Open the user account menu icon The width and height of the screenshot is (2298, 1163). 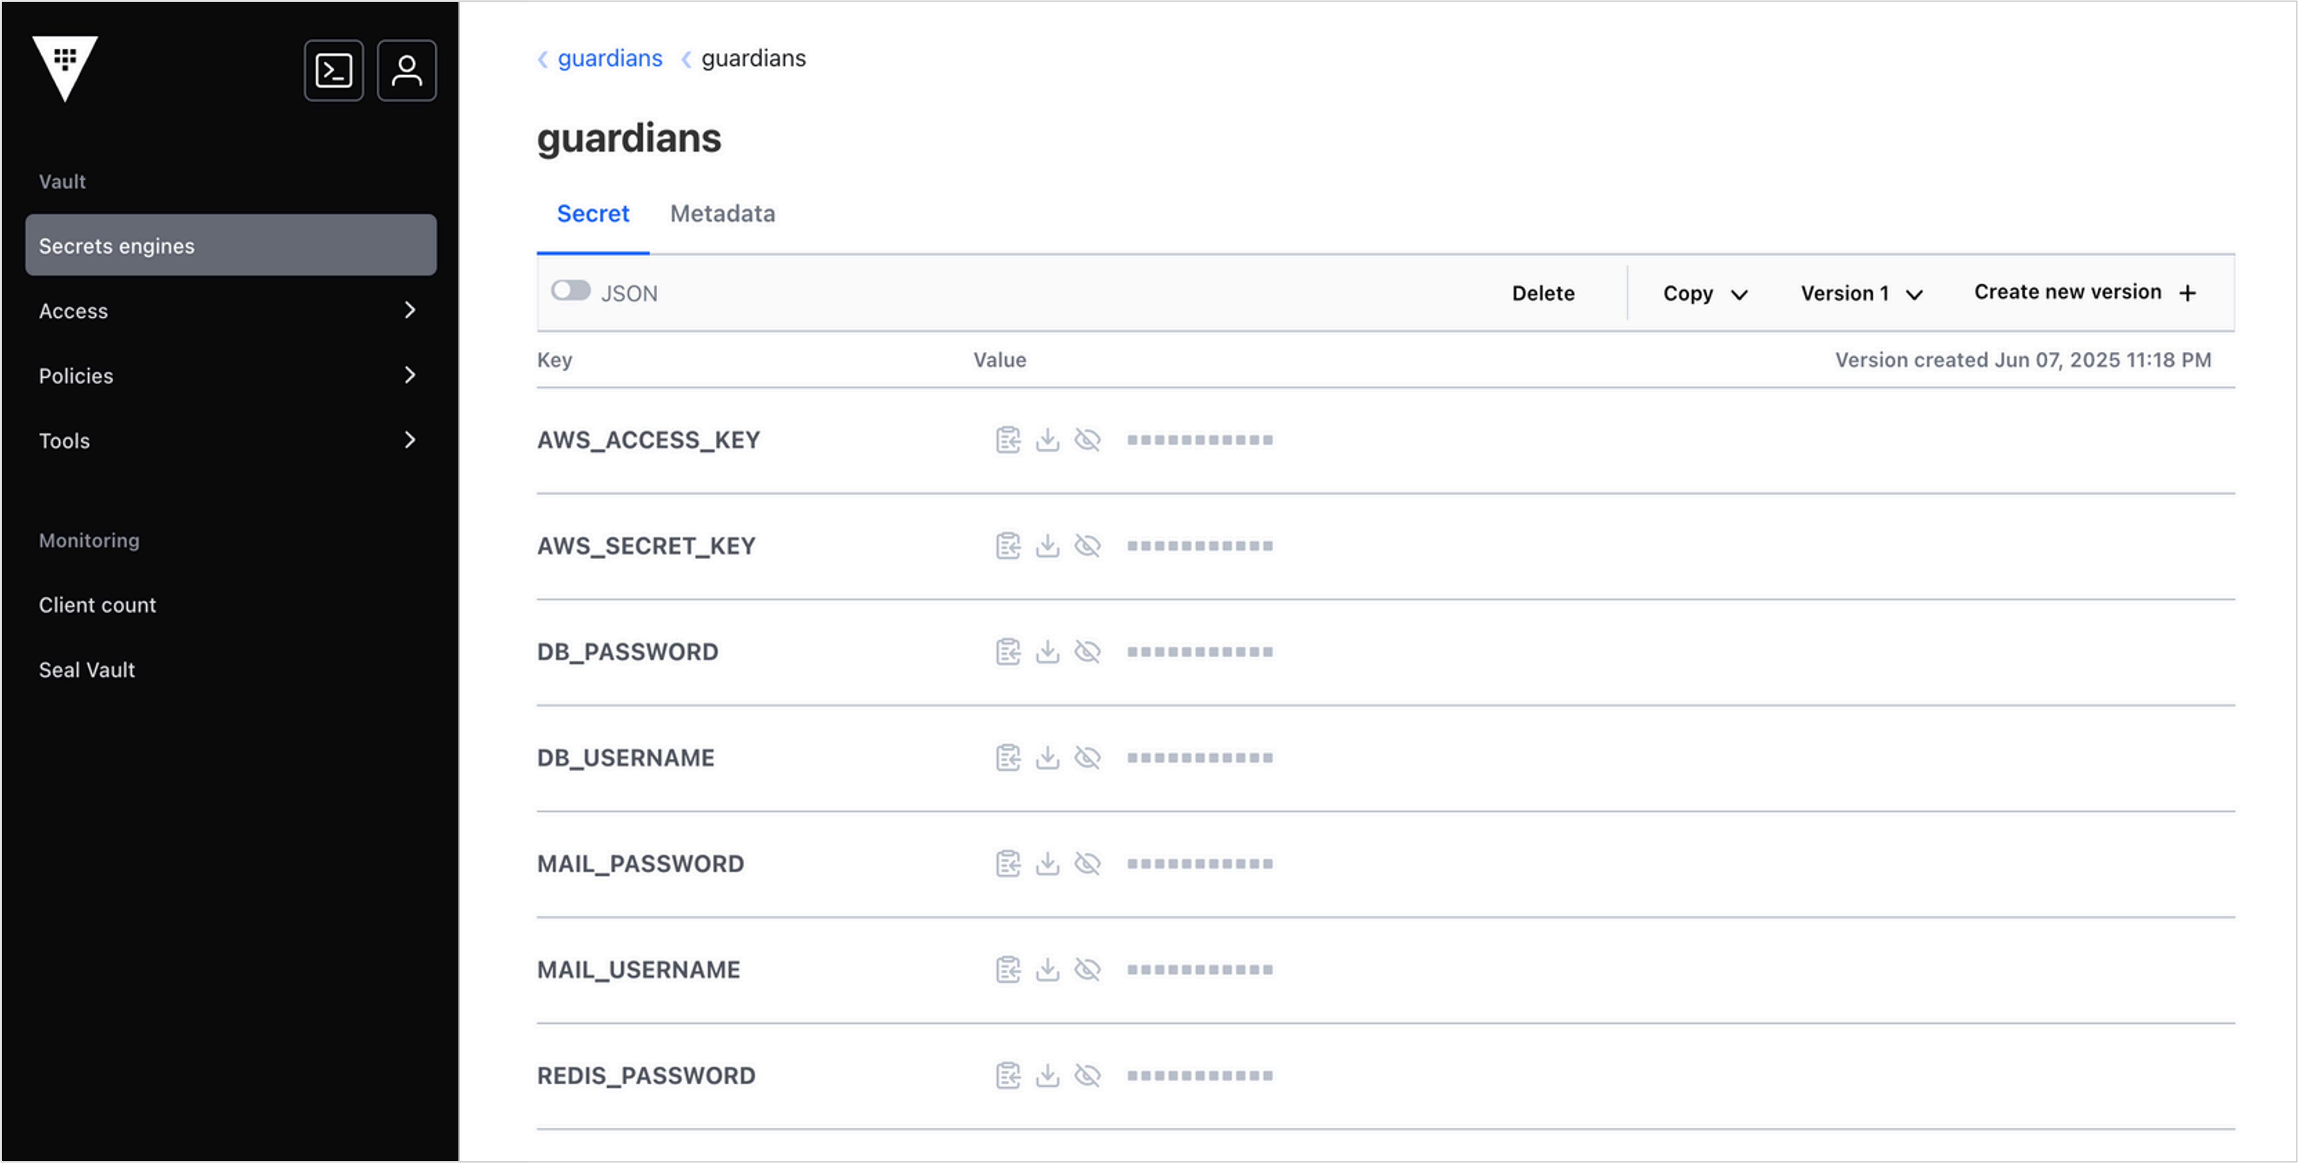pos(407,70)
